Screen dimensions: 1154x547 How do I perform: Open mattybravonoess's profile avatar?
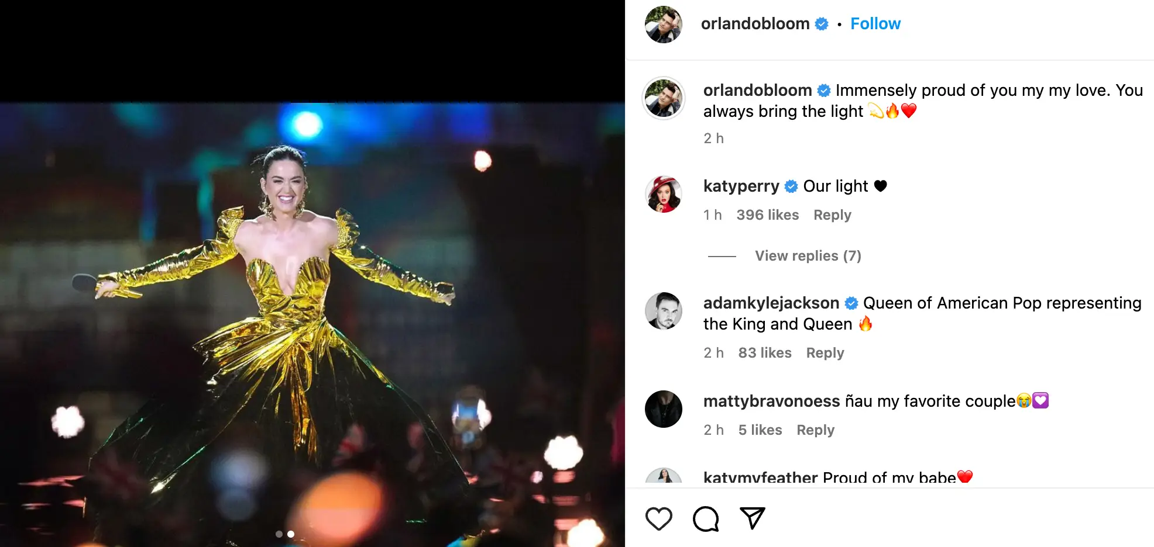pos(664,409)
